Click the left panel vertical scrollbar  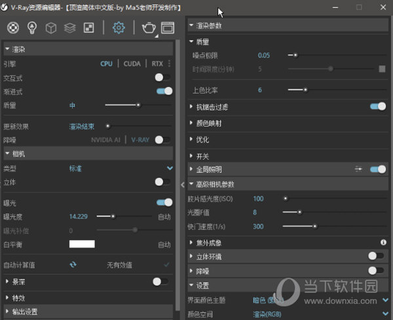tap(178, 175)
